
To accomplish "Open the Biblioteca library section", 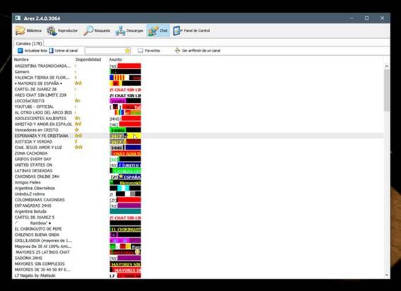I will [28, 30].
